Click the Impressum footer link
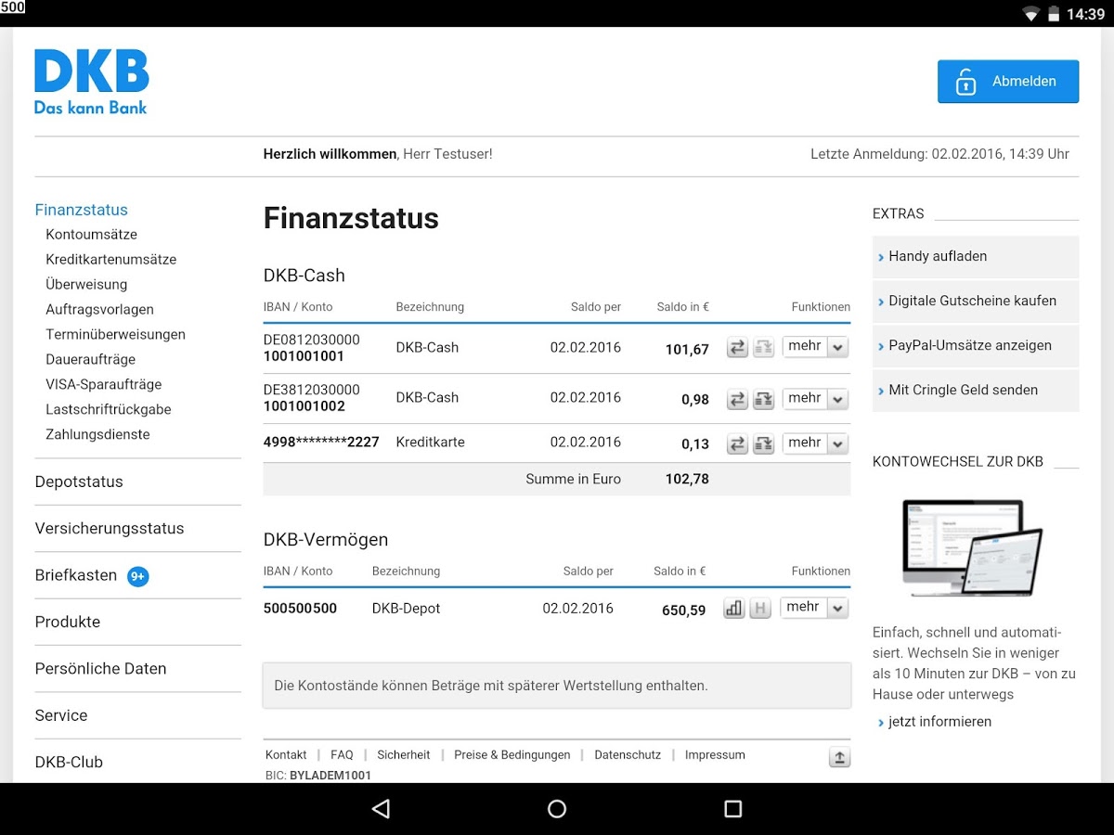1114x835 pixels. [715, 755]
